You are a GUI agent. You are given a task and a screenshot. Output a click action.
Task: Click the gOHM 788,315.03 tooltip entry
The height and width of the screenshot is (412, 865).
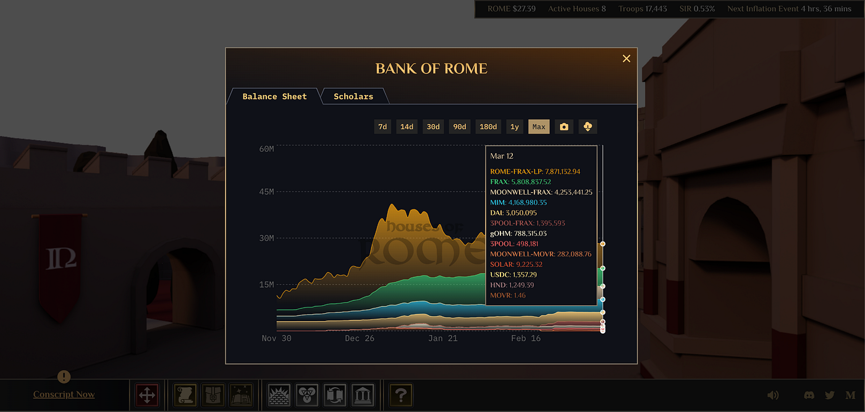(x=518, y=233)
